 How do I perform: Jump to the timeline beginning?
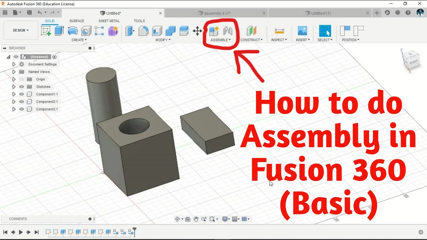click(5, 232)
